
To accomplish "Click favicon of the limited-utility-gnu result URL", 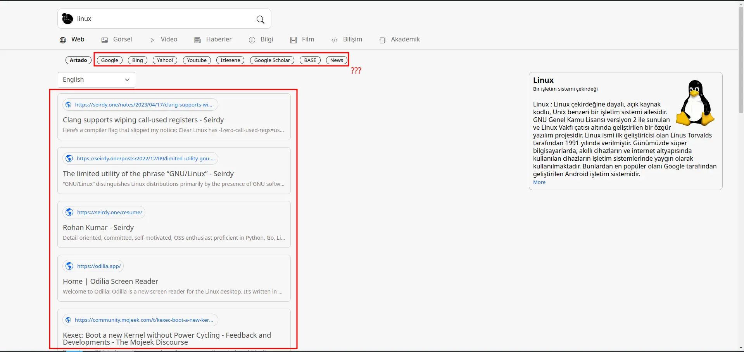I will tap(69, 158).
